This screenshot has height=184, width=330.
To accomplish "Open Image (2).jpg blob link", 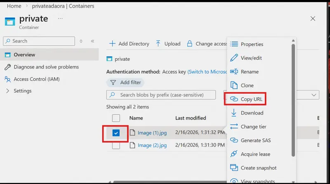I will (152, 145).
